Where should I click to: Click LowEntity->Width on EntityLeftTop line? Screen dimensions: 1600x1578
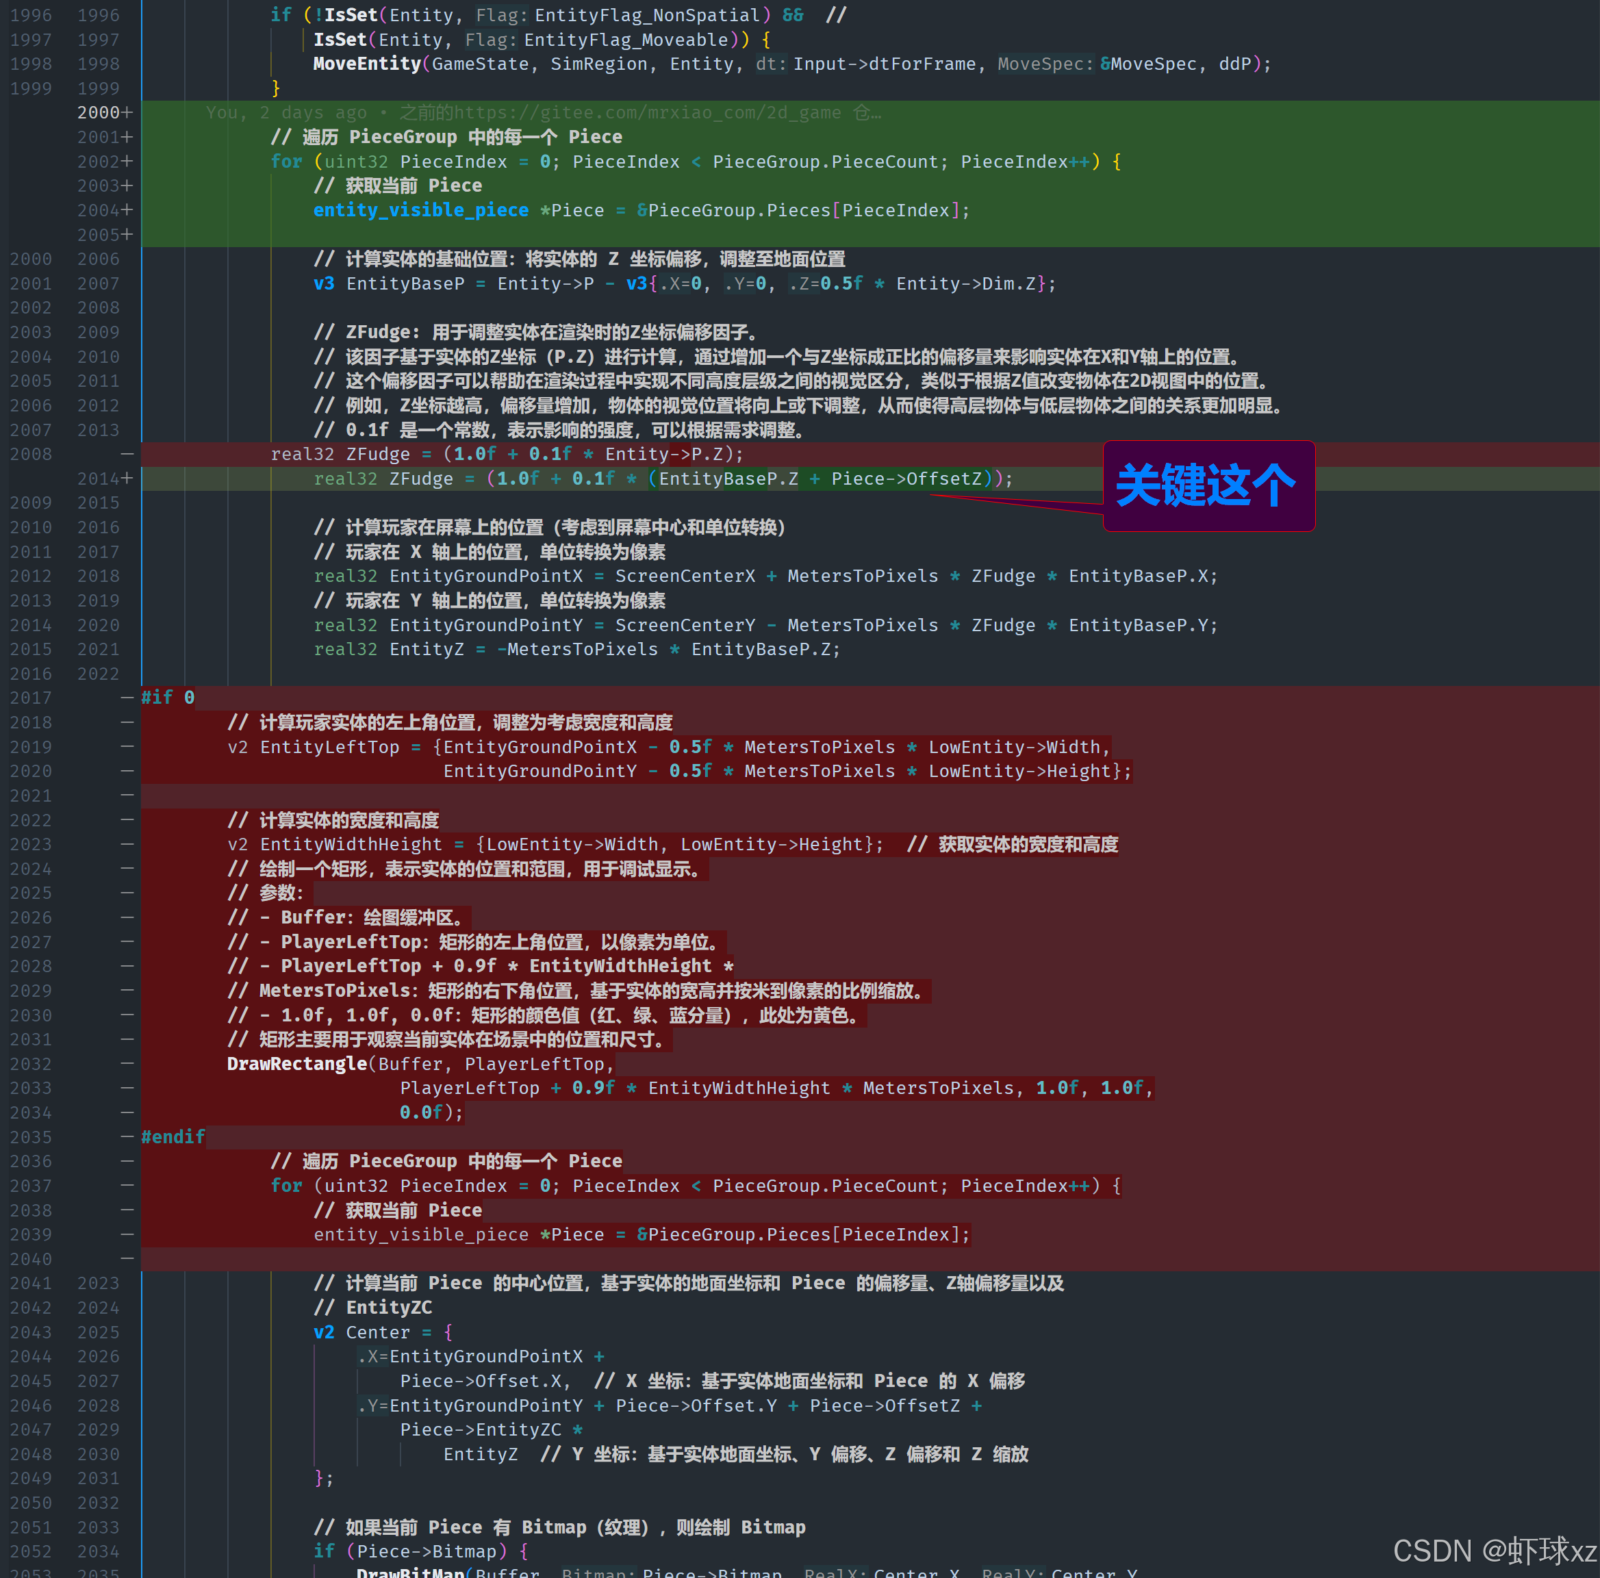pyautogui.click(x=1015, y=747)
